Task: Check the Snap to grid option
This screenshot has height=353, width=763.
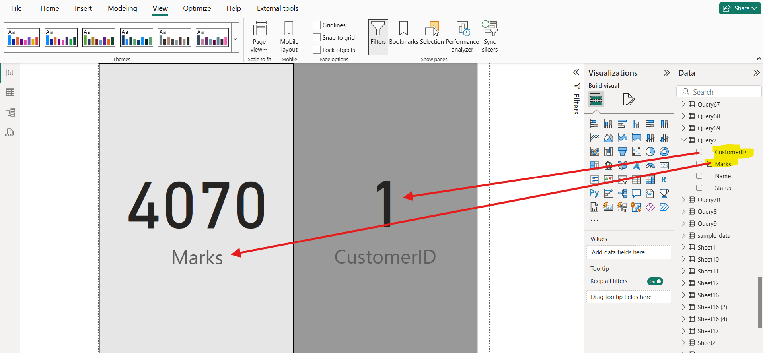Action: click(x=317, y=38)
